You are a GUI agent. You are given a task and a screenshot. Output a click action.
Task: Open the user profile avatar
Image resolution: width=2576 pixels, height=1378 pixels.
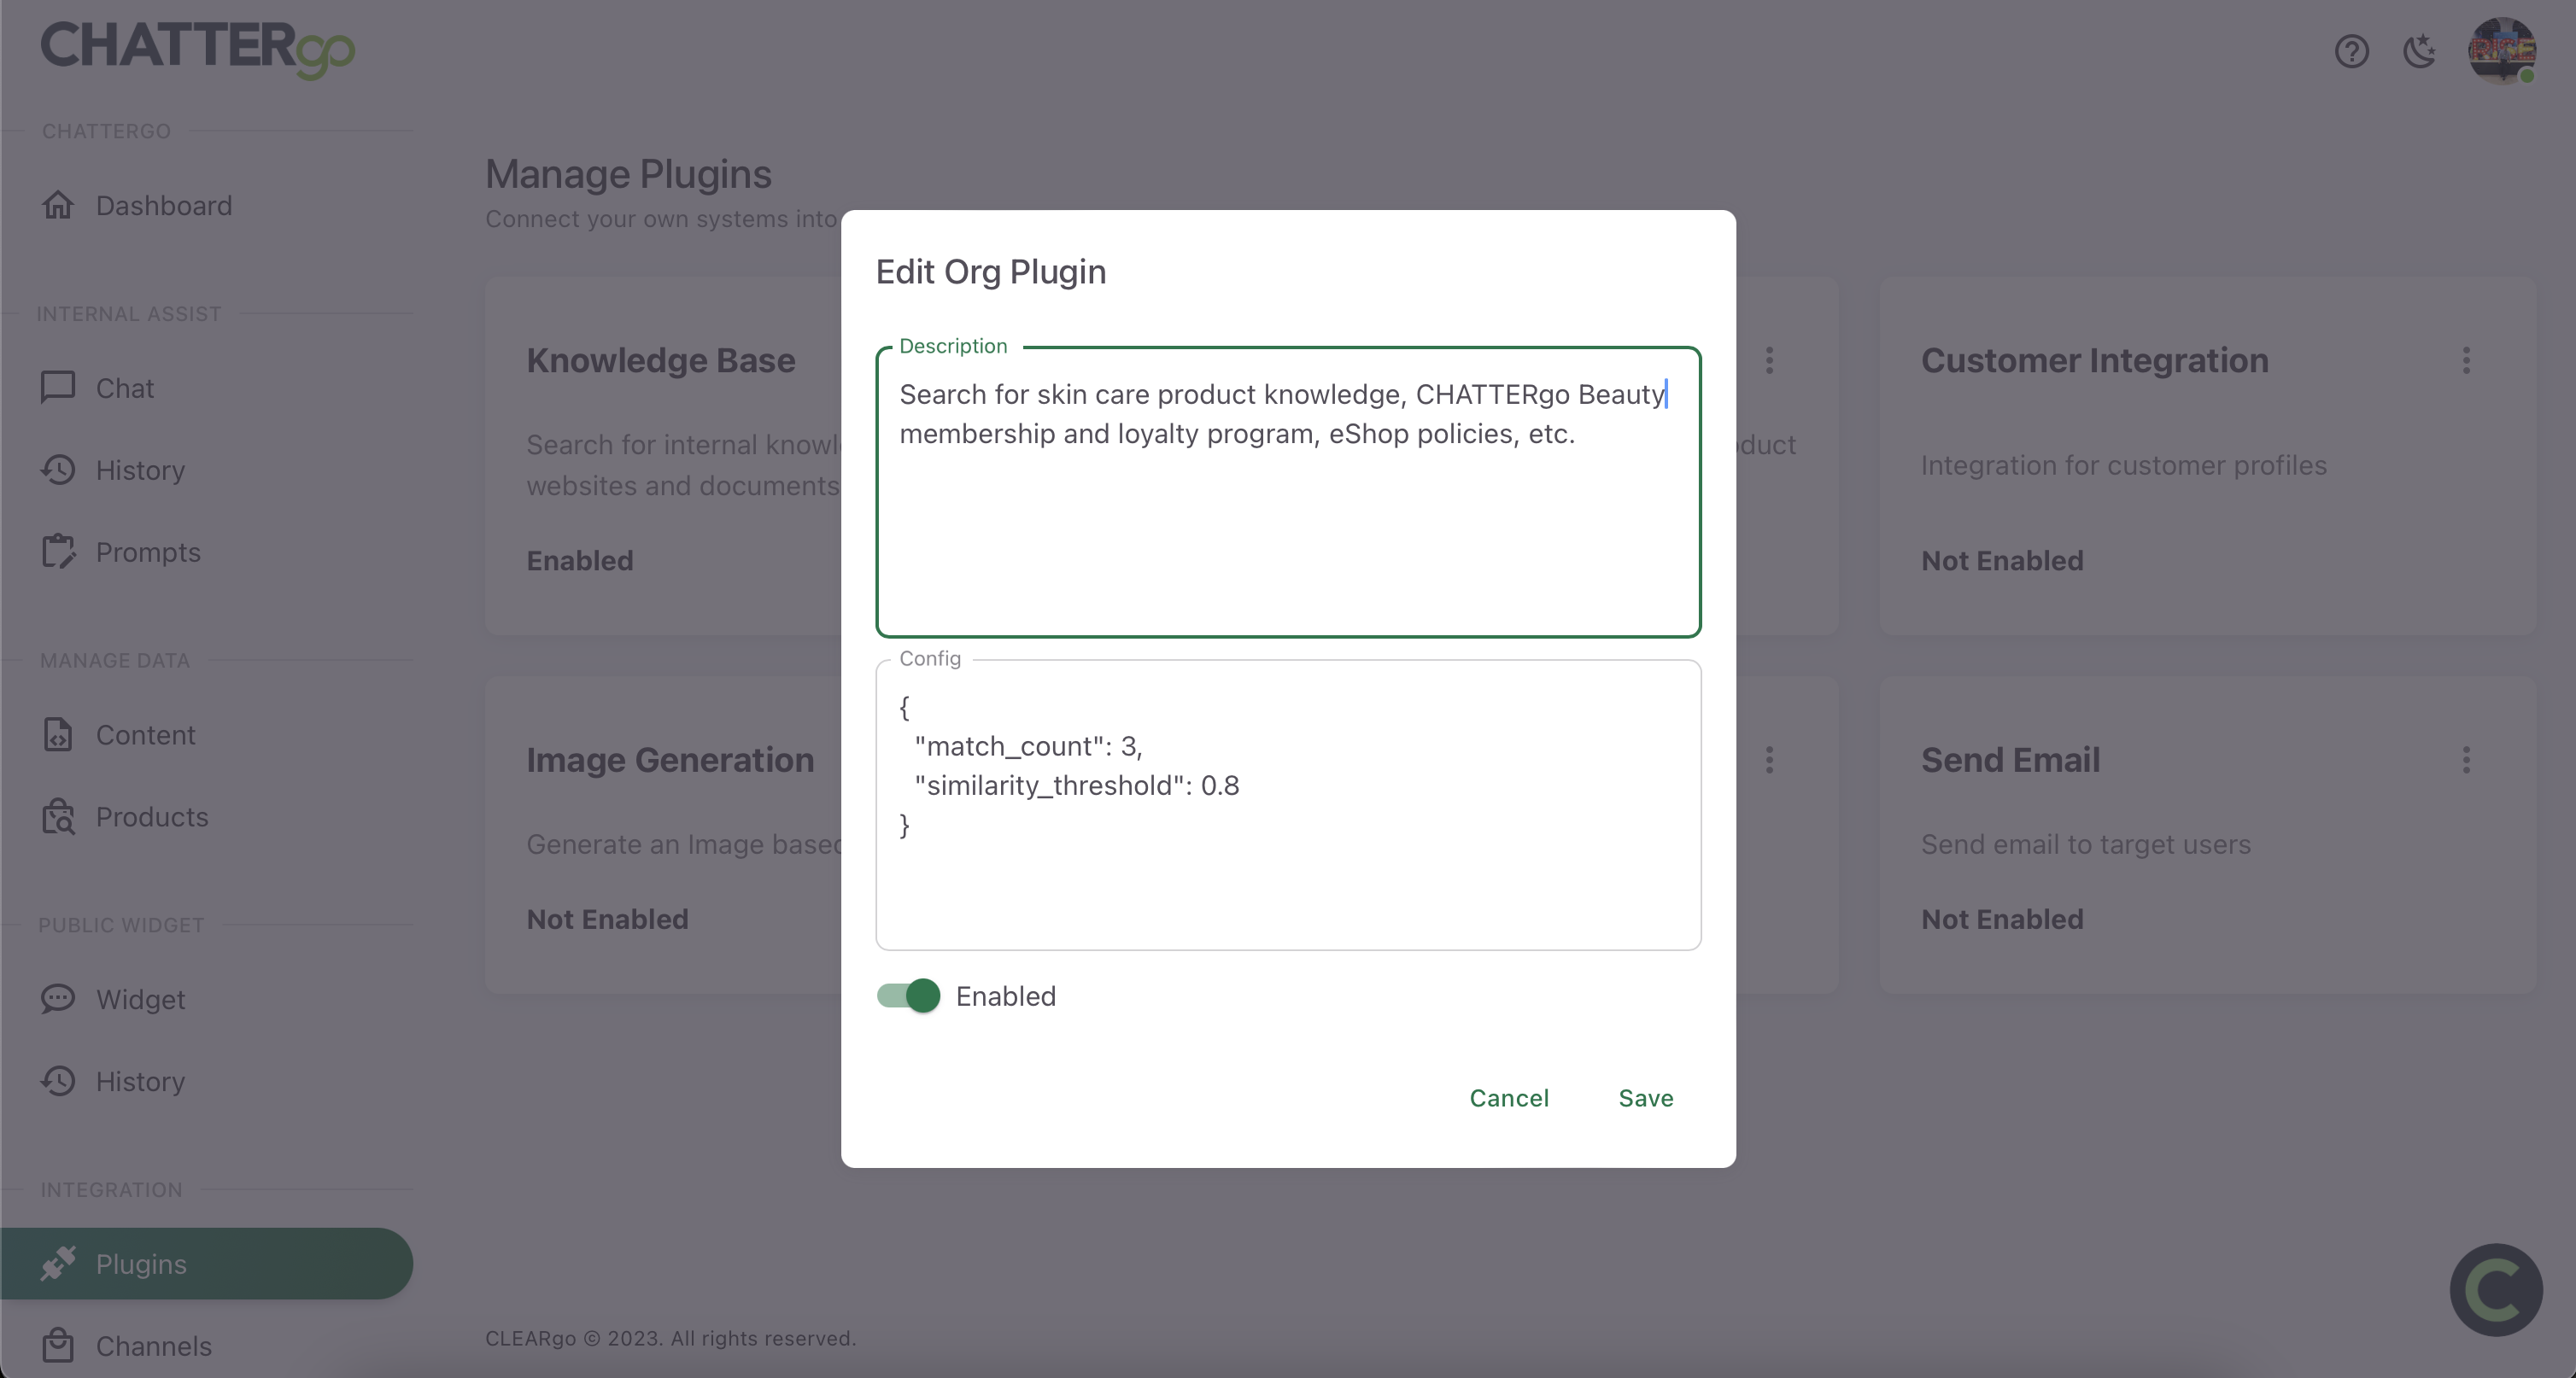pyautogui.click(x=2502, y=51)
